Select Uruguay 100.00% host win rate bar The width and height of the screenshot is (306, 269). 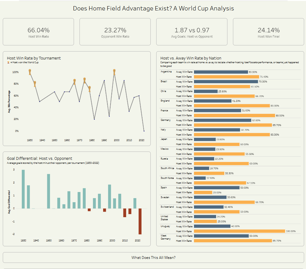239,231
